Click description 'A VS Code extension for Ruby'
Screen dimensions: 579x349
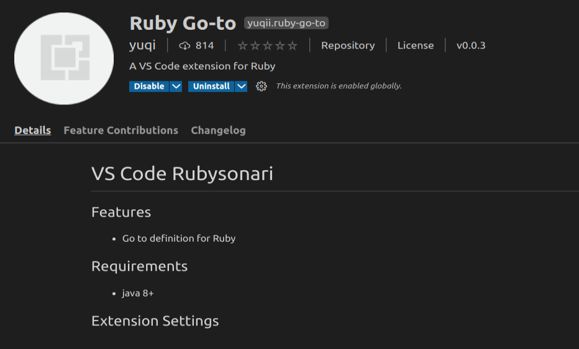(202, 66)
